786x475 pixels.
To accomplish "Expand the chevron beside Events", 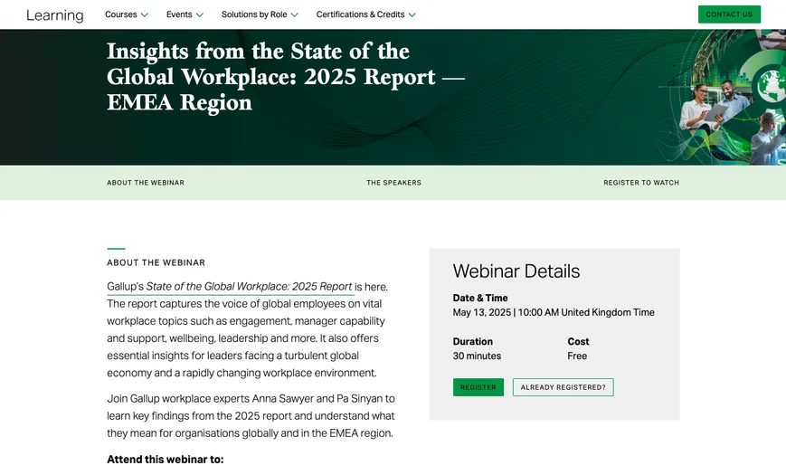I will [200, 15].
